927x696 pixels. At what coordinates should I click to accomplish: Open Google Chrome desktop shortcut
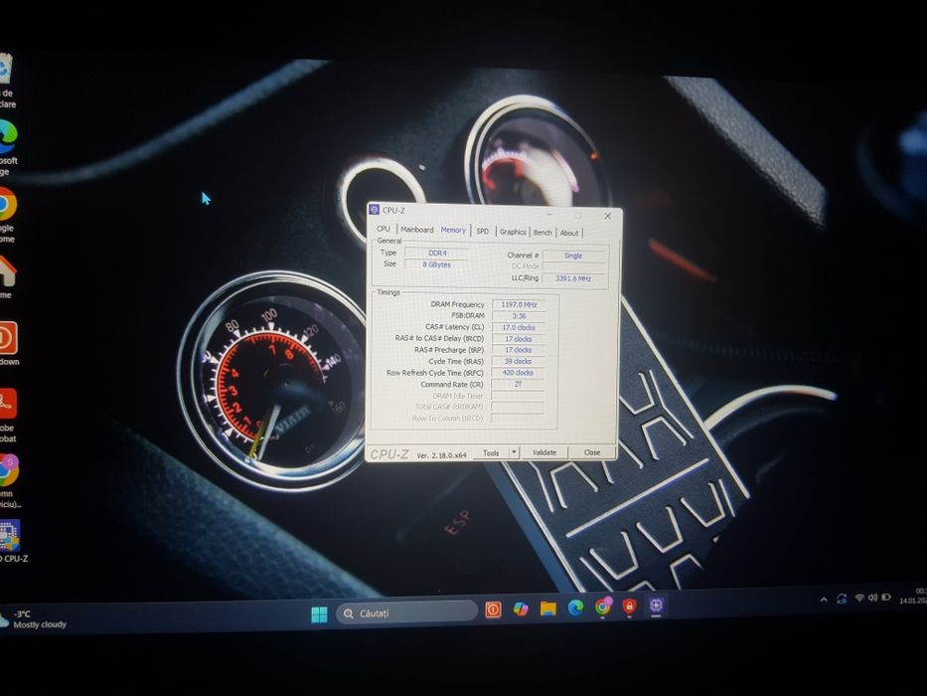[x=7, y=214]
